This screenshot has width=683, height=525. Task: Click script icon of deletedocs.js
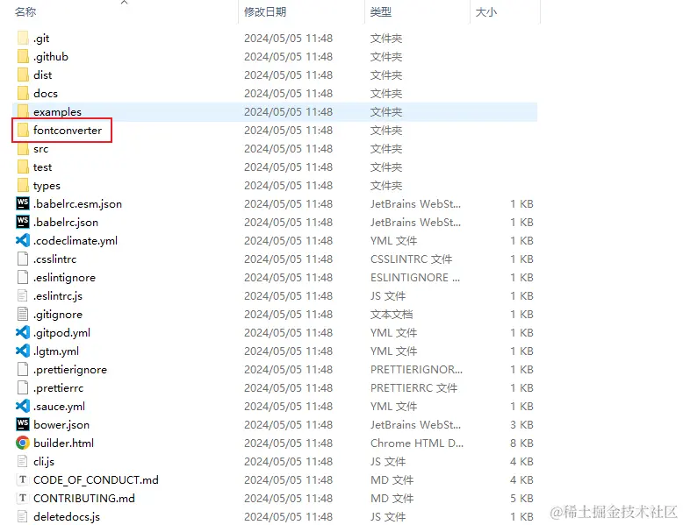[x=23, y=517]
